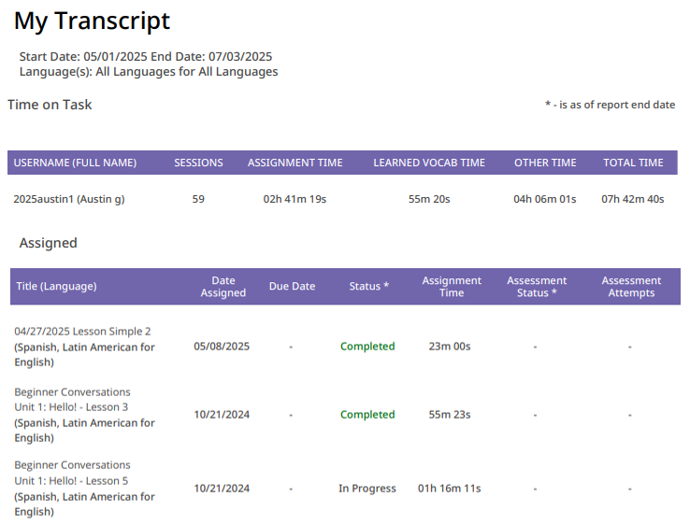Viewport: 690px width, 525px height.
Task: Click the SESSIONS column header
Action: click(x=198, y=163)
